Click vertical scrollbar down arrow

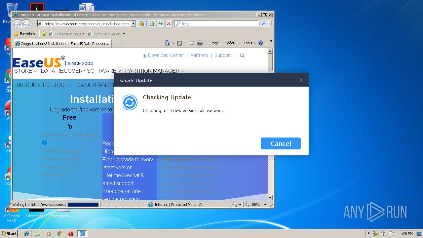click(x=270, y=198)
